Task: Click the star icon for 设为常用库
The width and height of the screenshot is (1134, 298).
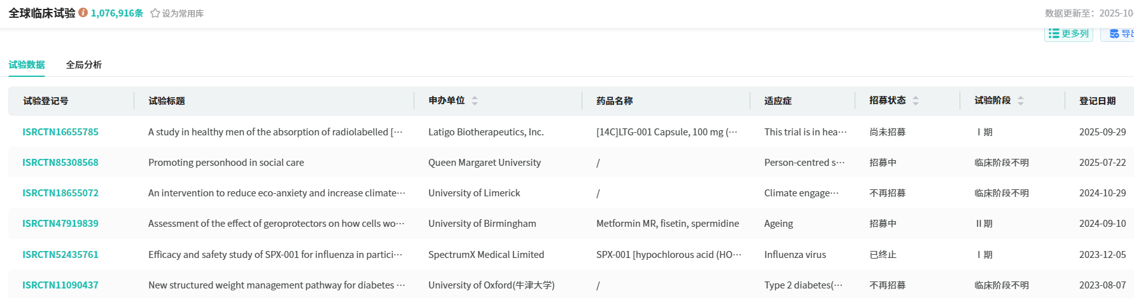Action: (x=155, y=13)
